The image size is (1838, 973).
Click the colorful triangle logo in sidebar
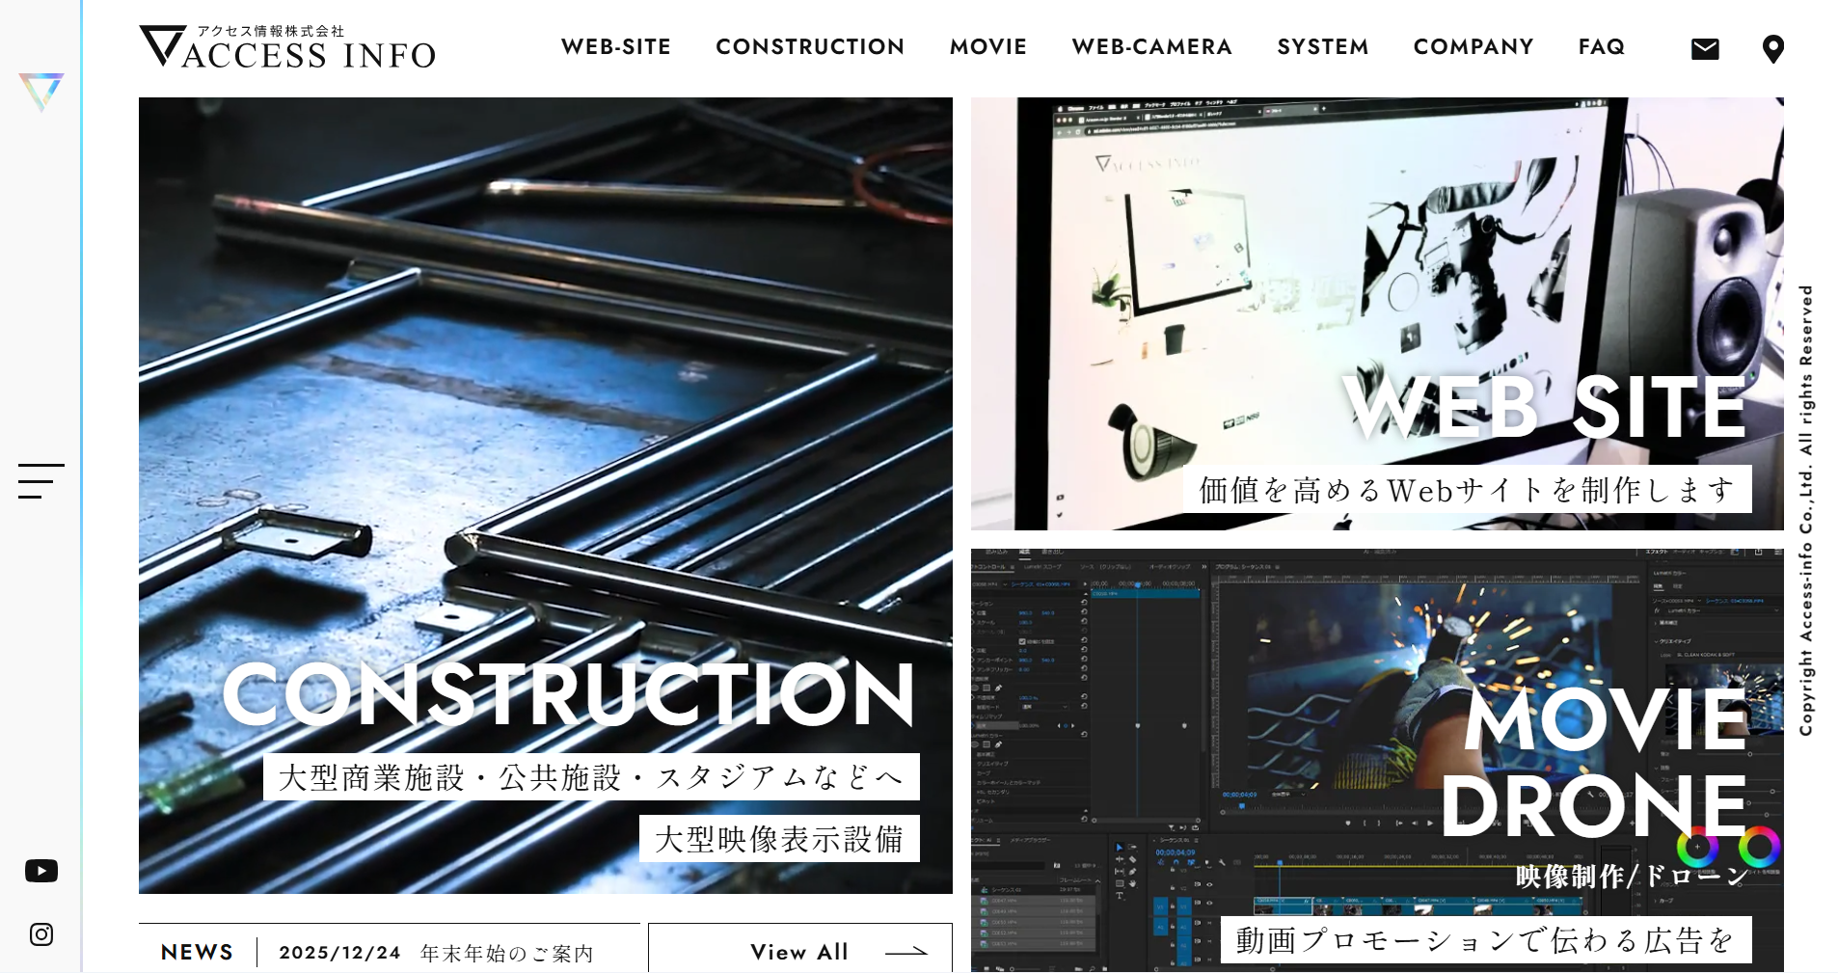pos(41,92)
